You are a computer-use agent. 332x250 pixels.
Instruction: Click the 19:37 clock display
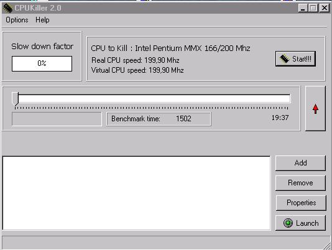pos(280,118)
